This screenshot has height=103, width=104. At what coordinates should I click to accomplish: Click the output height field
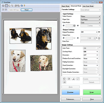pyautogui.click(x=84, y=38)
